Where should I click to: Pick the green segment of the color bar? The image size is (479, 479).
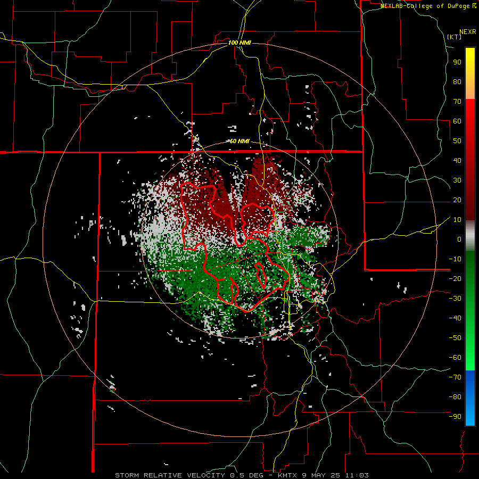pos(470,310)
